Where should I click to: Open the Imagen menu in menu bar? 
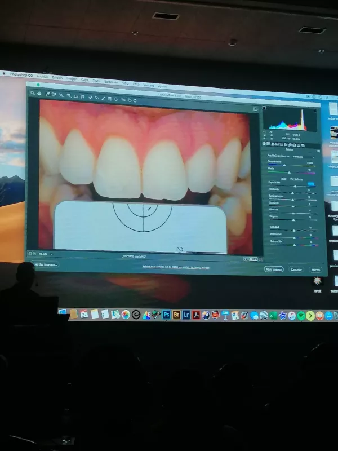pos(72,79)
